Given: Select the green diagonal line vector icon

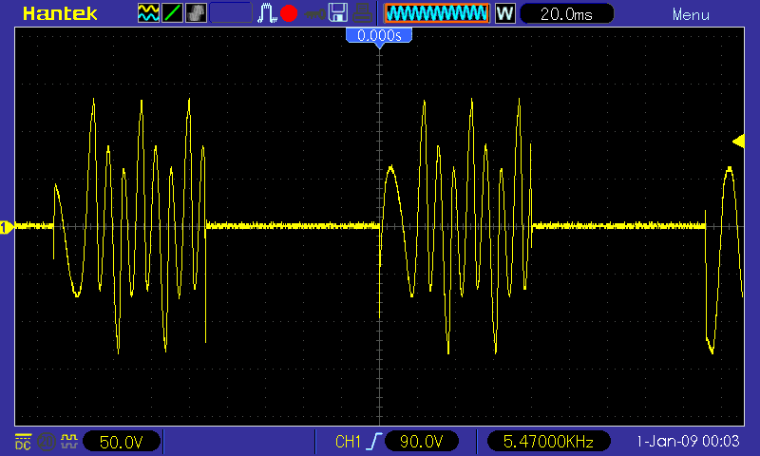Looking at the screenshot, I should (172, 13).
